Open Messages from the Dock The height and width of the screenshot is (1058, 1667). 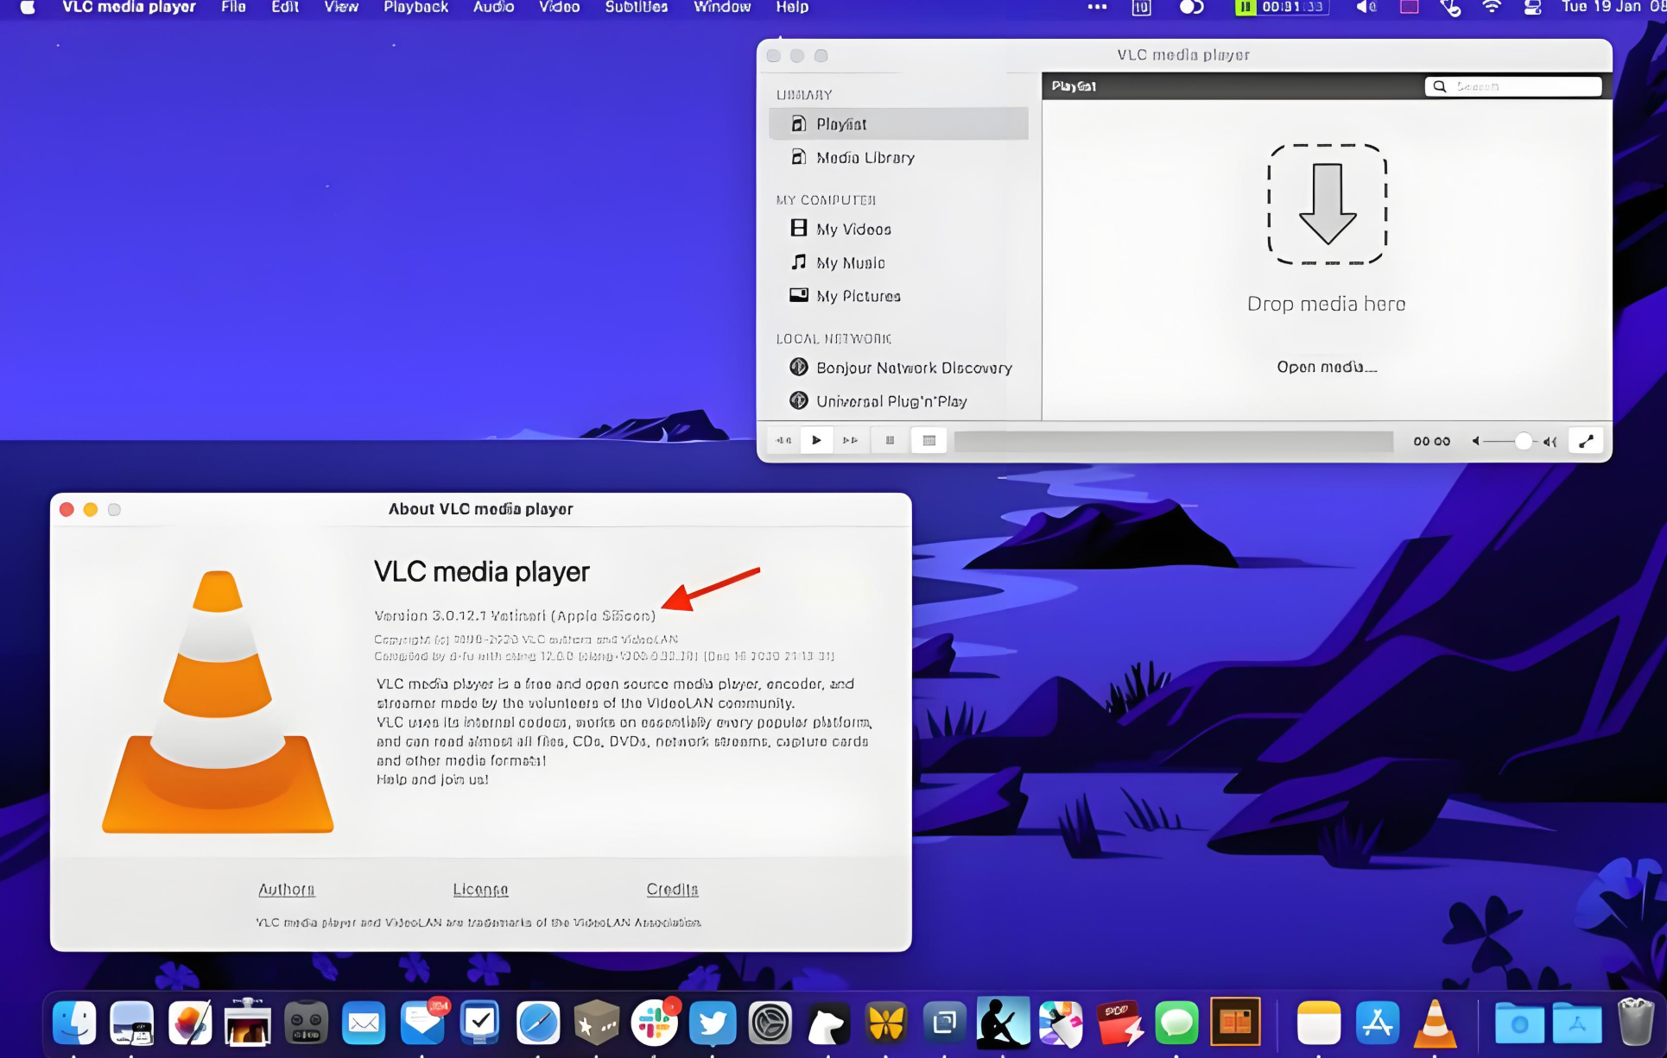1176,1023
